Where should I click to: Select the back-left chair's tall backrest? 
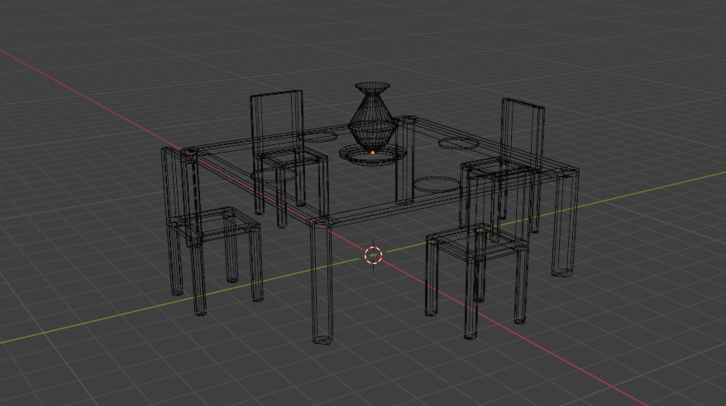pyautogui.click(x=276, y=124)
